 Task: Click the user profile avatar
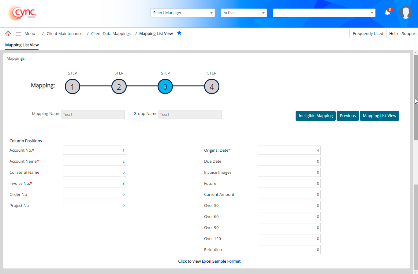click(405, 13)
